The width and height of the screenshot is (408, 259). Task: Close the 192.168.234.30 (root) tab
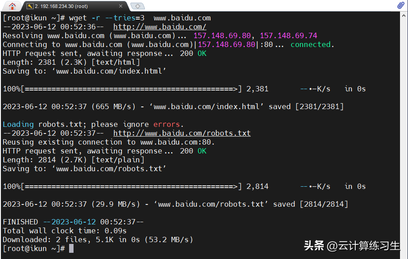(120, 6)
